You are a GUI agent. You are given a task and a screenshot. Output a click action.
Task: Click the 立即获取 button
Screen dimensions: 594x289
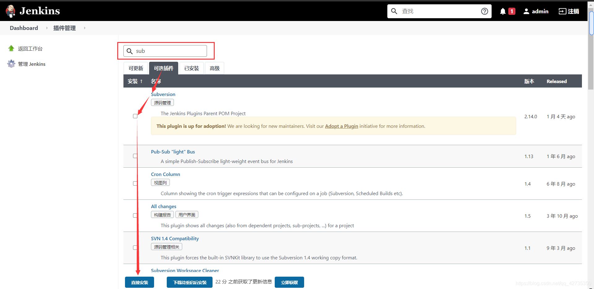[289, 282]
